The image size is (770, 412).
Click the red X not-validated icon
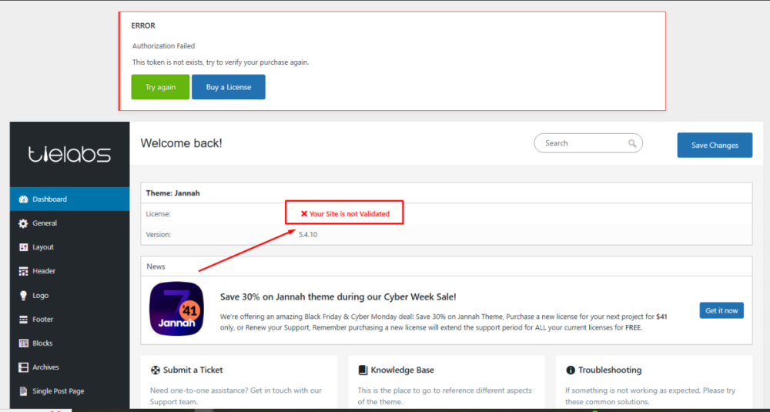pyautogui.click(x=304, y=213)
